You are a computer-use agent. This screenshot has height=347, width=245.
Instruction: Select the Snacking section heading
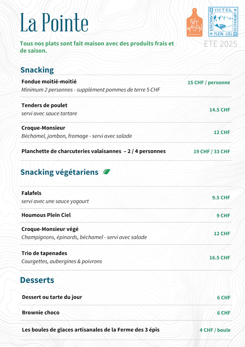(x=37, y=70)
